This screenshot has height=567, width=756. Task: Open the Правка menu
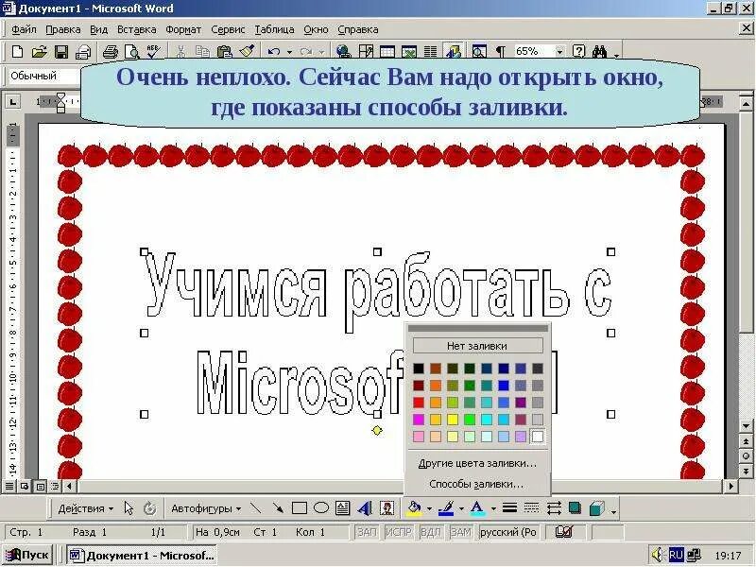62,29
